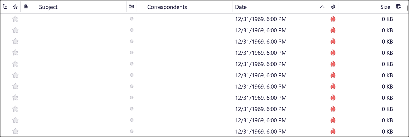Click the junk flame icon in last row
The width and height of the screenshot is (409, 137).
pyautogui.click(x=333, y=132)
